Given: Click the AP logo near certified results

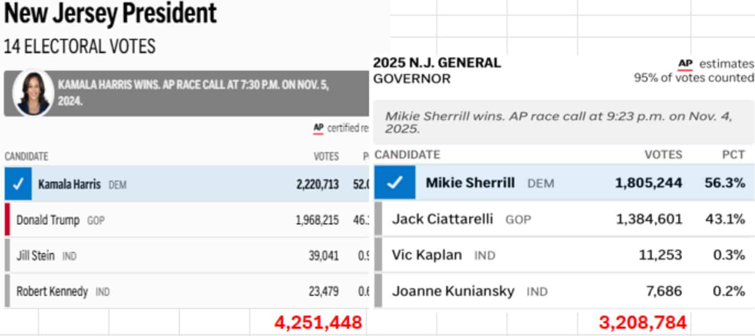Looking at the screenshot, I should click(x=319, y=128).
